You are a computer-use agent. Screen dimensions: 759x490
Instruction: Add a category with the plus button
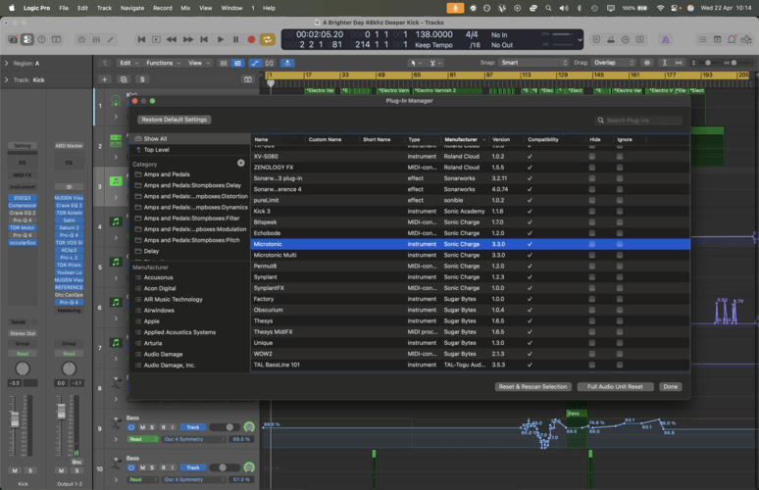[240, 163]
